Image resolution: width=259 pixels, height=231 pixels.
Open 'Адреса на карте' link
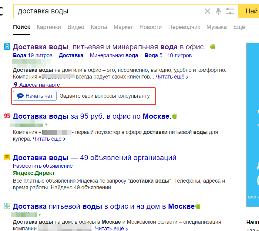(39, 85)
